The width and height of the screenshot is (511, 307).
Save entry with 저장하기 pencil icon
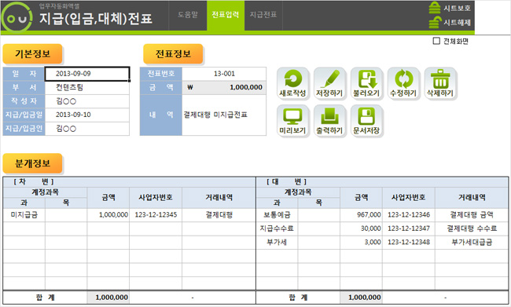pos(329,83)
